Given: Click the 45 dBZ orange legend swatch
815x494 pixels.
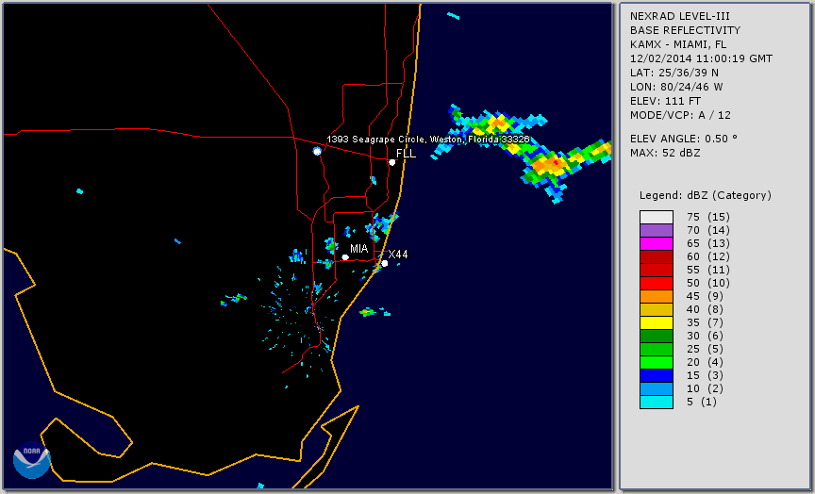Looking at the screenshot, I should click(x=657, y=296).
